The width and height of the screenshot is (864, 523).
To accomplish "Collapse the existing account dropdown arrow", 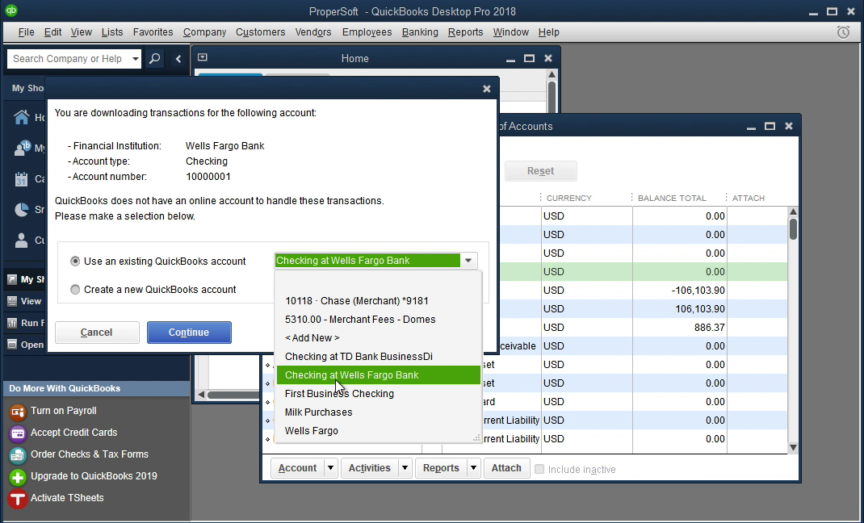I will click(468, 261).
